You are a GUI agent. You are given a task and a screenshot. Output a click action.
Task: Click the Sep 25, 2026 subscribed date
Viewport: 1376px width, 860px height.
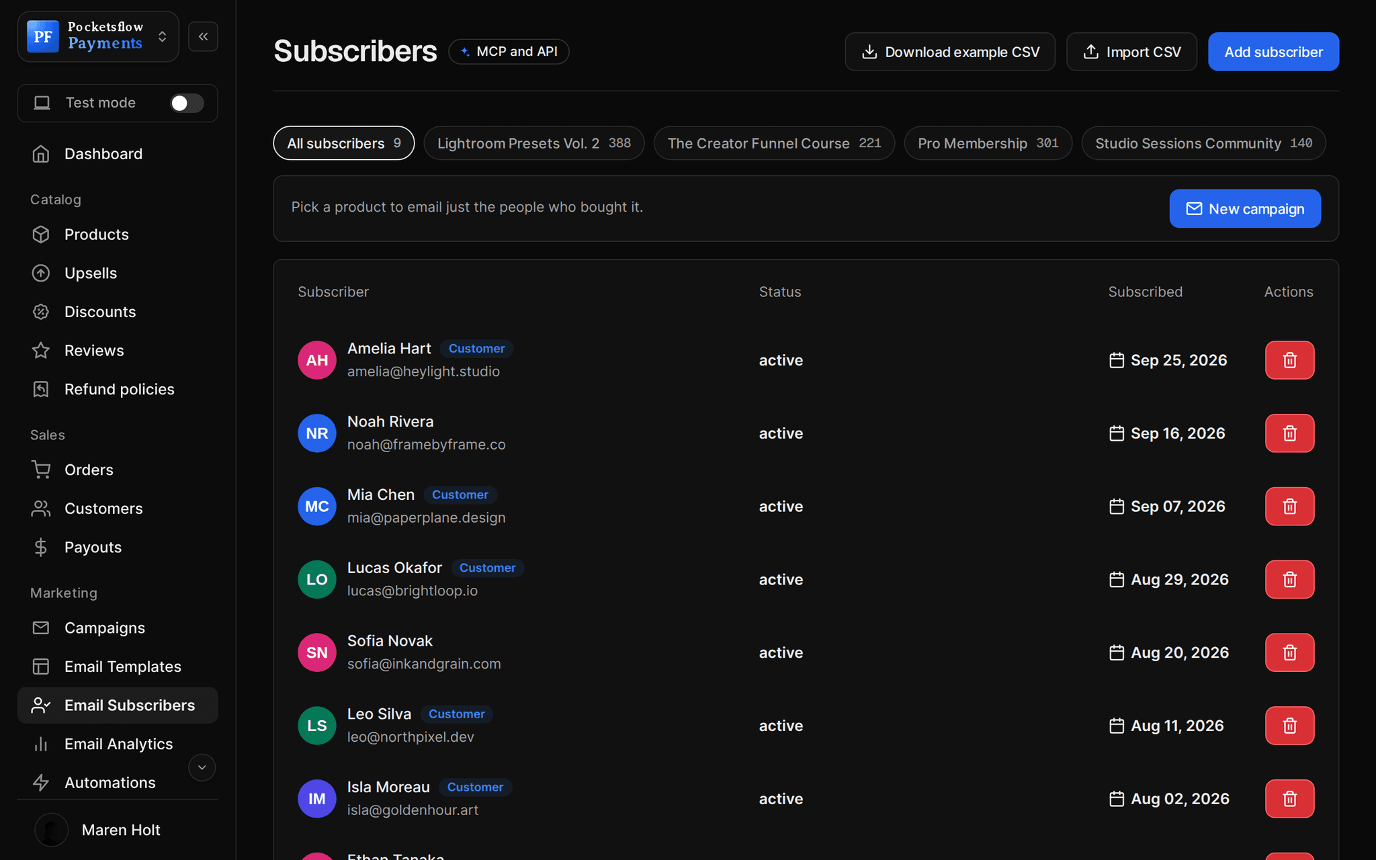(1168, 360)
